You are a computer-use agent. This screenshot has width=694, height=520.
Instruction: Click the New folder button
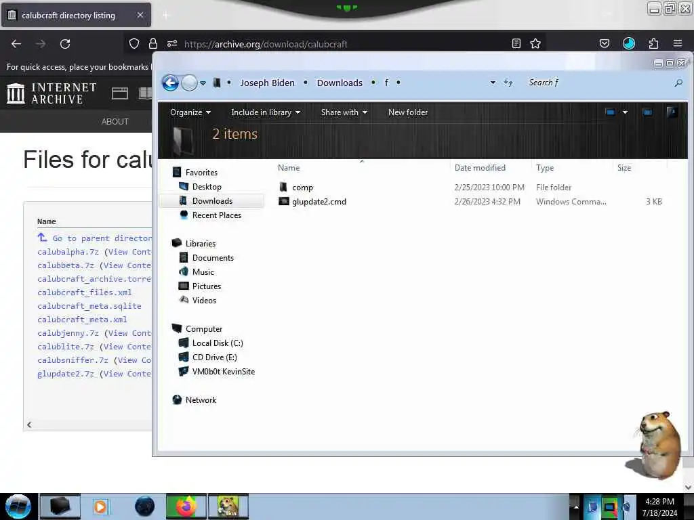(407, 112)
